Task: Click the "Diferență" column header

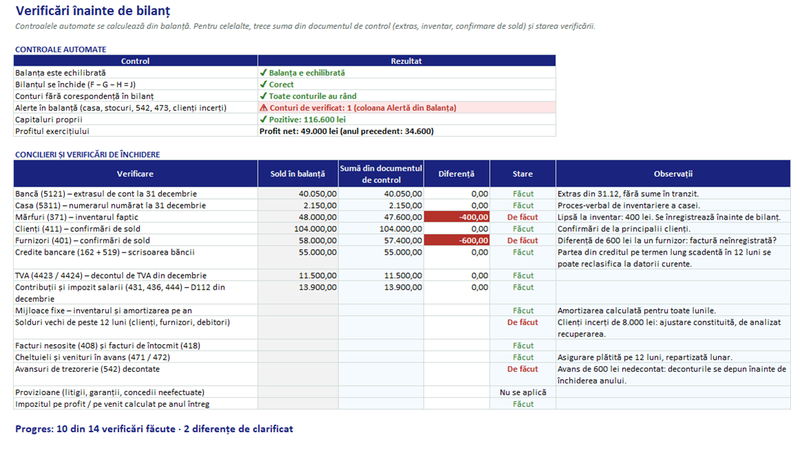Action: tap(457, 174)
